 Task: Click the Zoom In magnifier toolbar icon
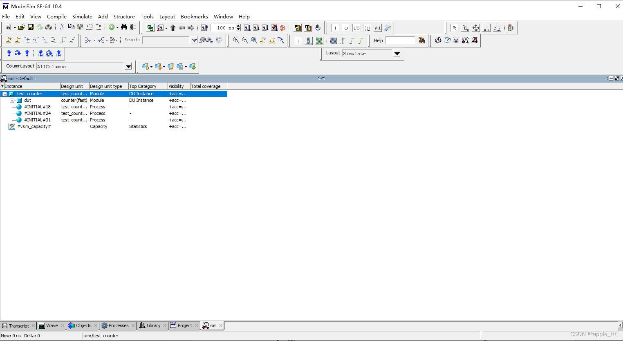tap(235, 40)
